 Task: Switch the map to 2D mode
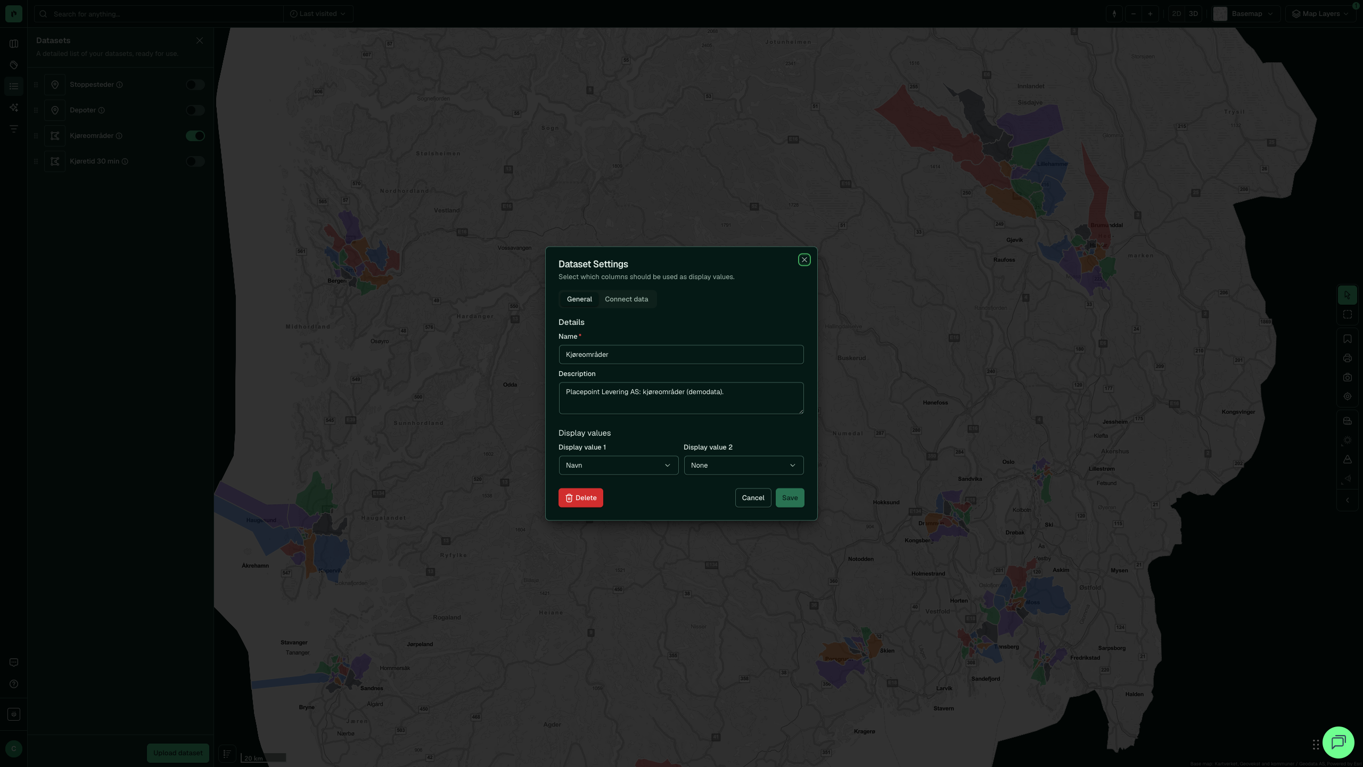click(1177, 14)
